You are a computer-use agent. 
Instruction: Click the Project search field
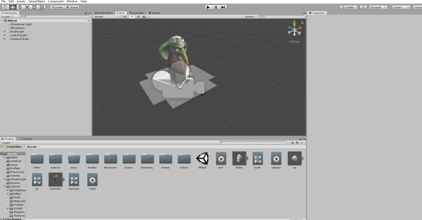click(x=253, y=143)
